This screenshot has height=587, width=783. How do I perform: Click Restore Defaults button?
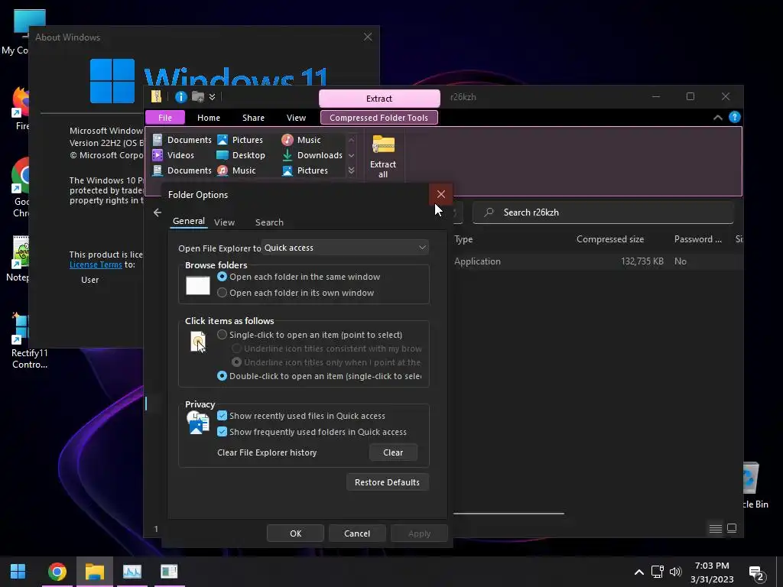pos(387,482)
